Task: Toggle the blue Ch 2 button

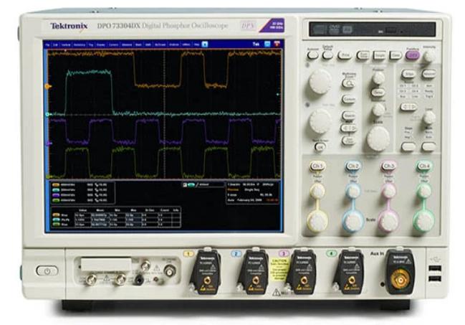Action: coord(353,166)
